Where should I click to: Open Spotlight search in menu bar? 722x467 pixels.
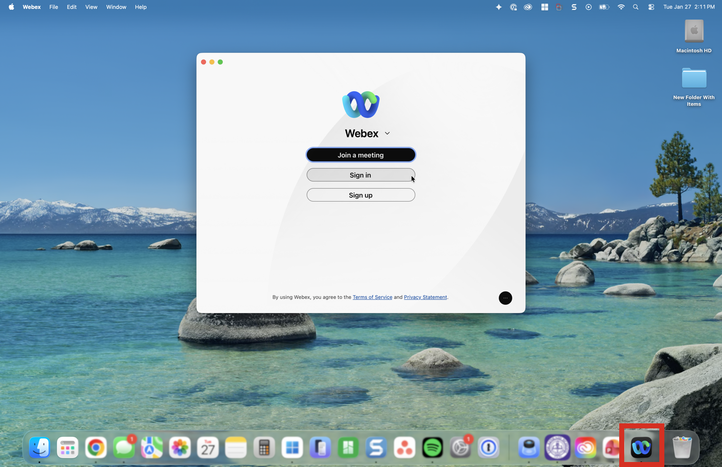coord(636,7)
